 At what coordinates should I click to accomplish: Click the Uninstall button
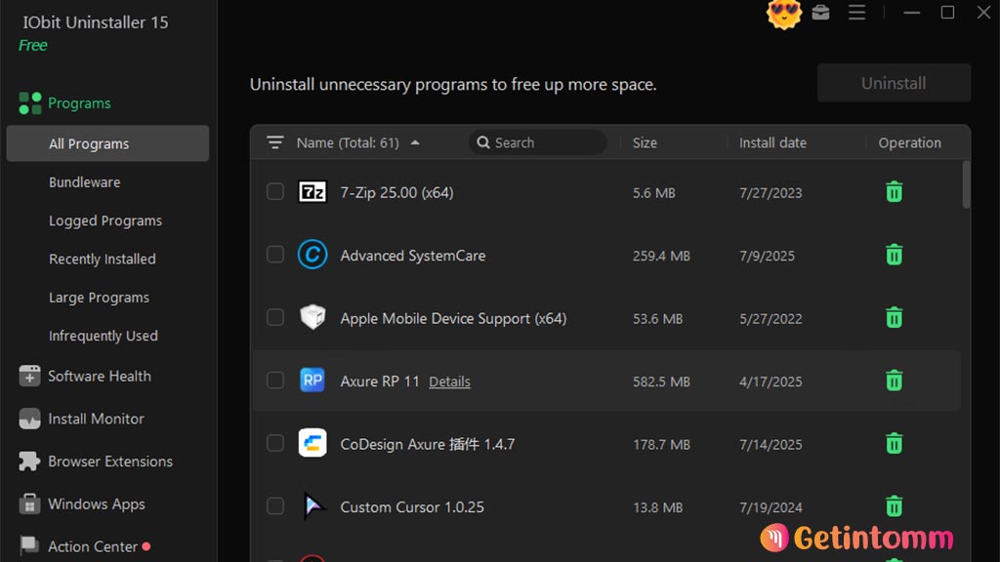point(895,83)
